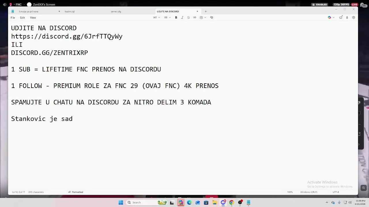Mute the stream volume speaker icon
Image resolution: width=369 pixels, height=207 pixels.
[5, 5]
